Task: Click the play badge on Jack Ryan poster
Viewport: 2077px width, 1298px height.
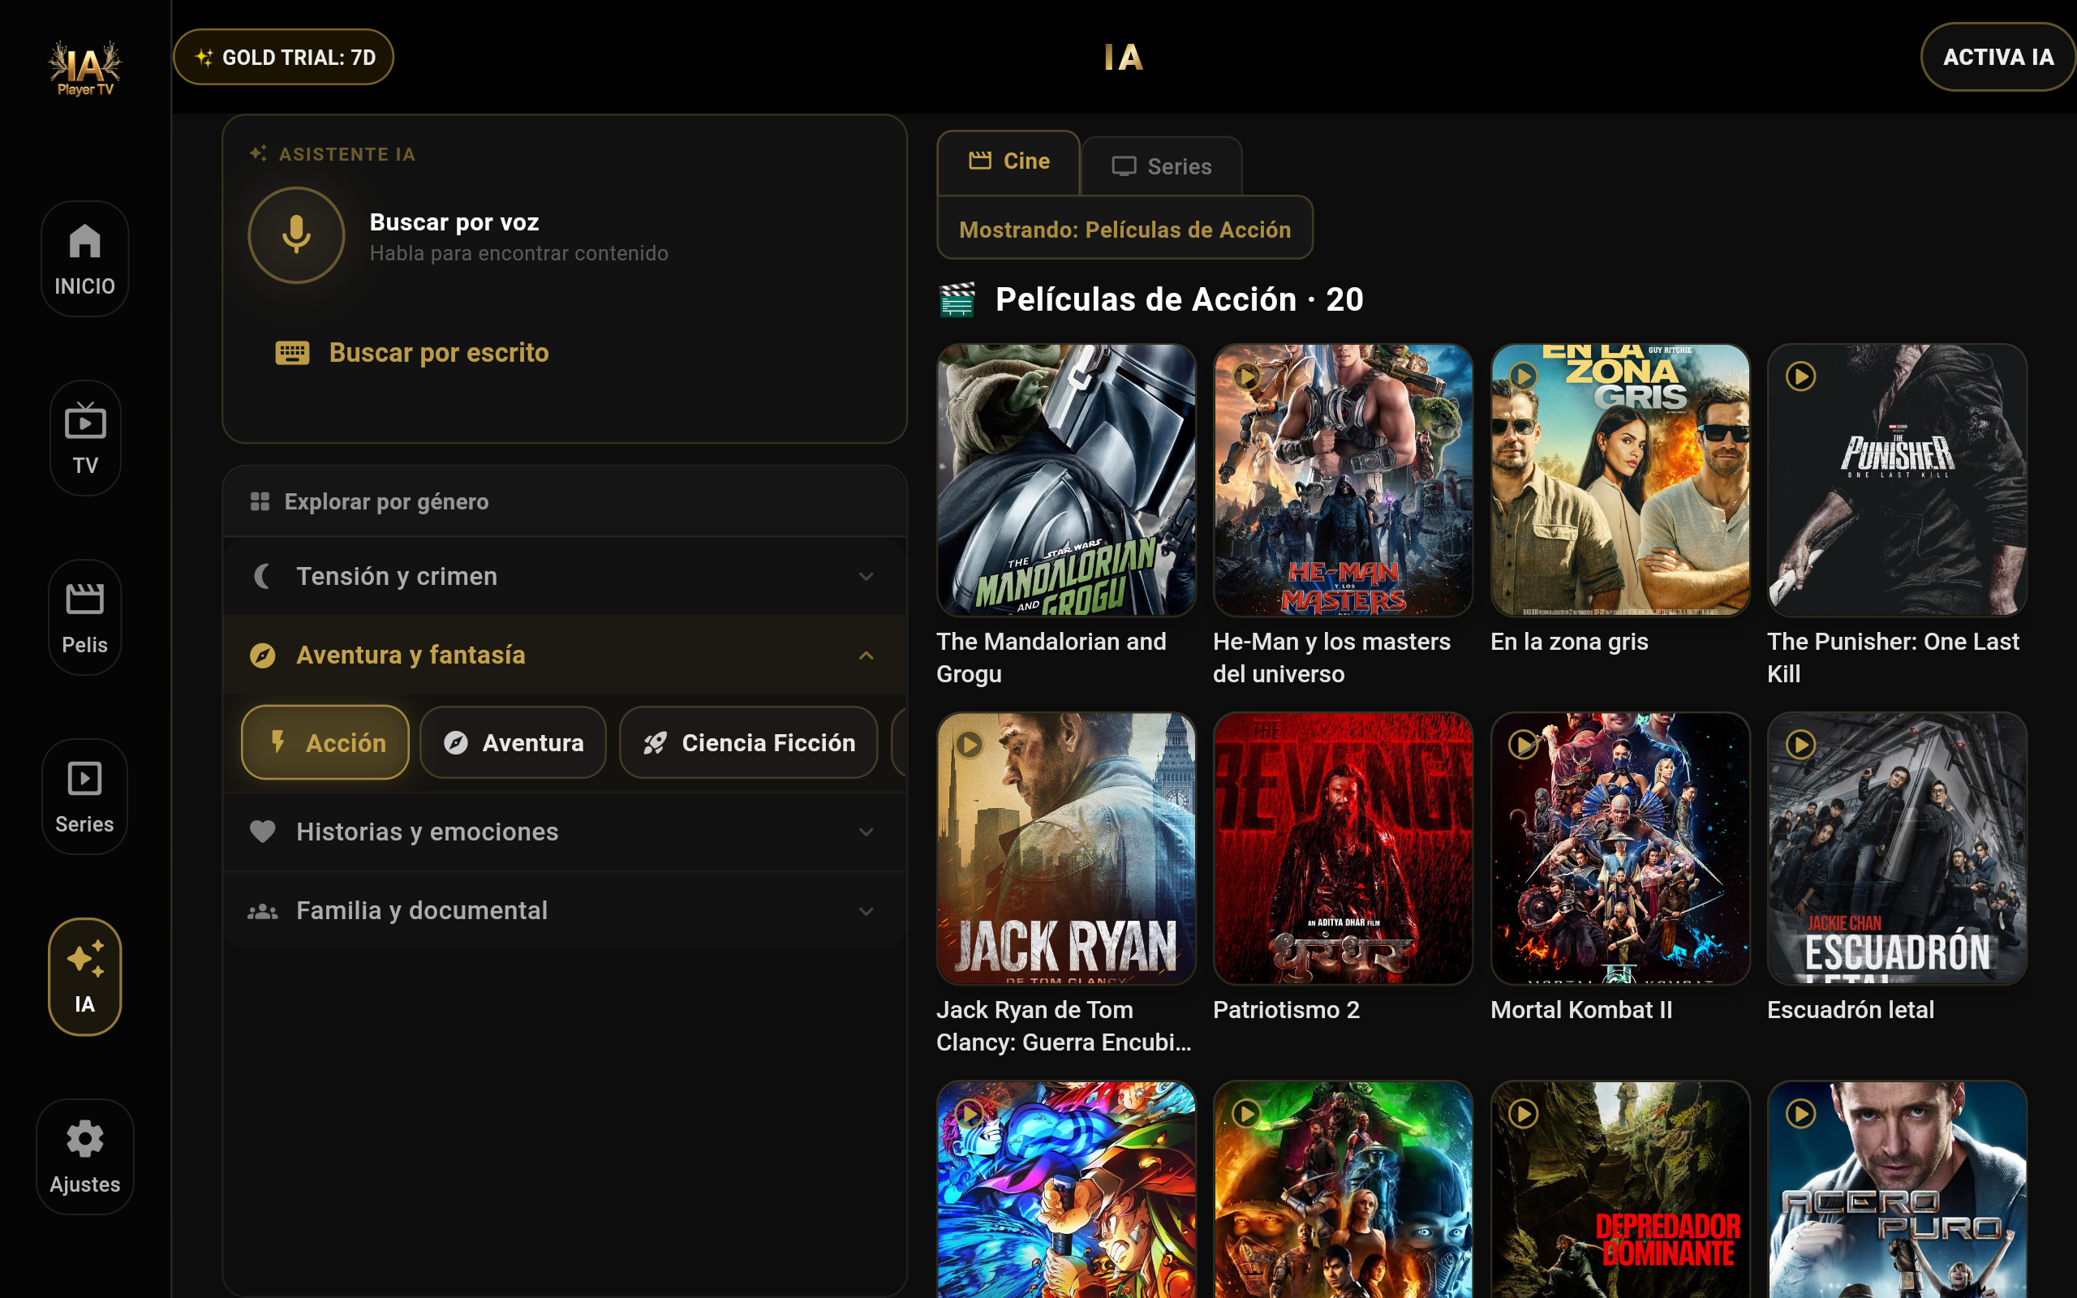Action: 970,744
